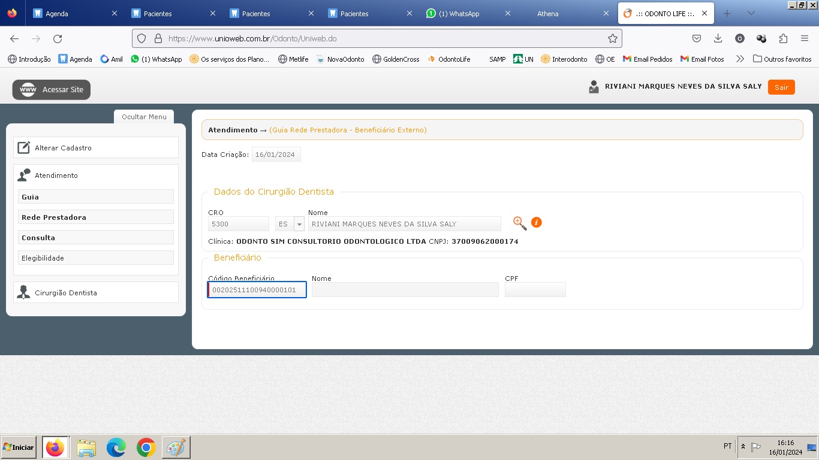Show more bookmarks with the chevron
Screen dimensions: 819x460
pyautogui.click(x=740, y=59)
